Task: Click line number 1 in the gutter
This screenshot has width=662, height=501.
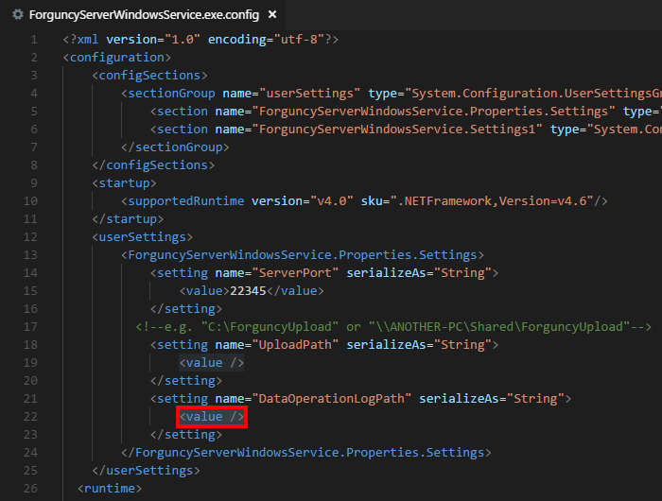Action: (34, 40)
